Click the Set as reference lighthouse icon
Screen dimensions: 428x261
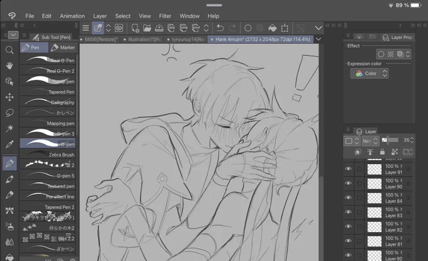click(370, 152)
